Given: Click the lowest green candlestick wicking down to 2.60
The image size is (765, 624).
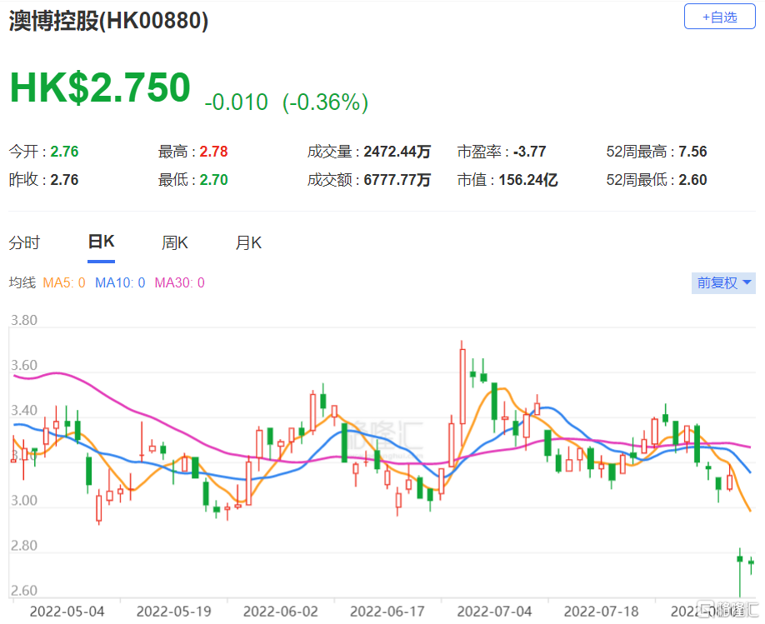Looking at the screenshot, I should pyautogui.click(x=740, y=572).
